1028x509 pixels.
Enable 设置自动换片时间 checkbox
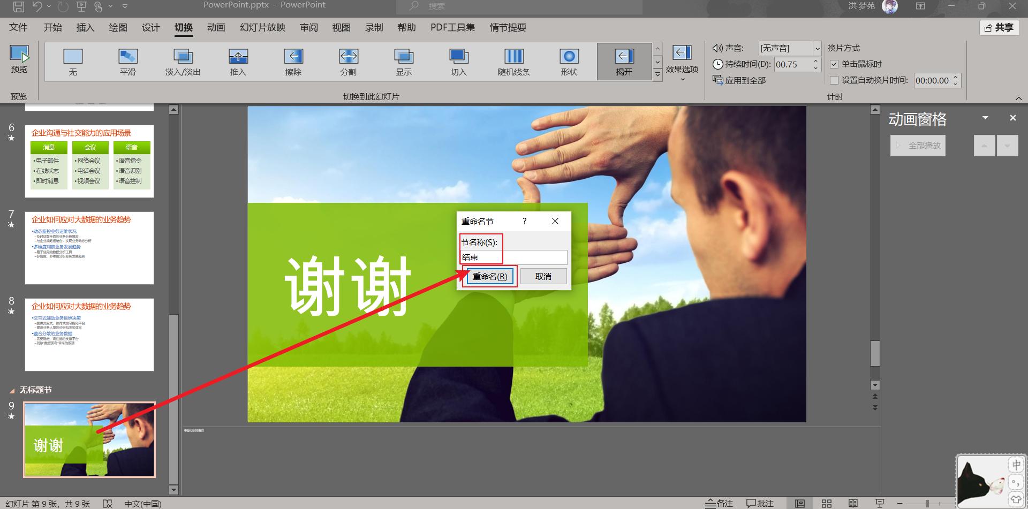coord(834,80)
